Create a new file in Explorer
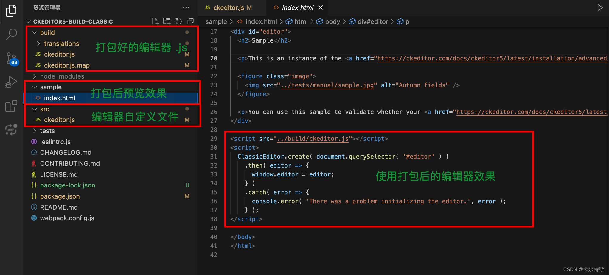Viewport: 609px width, 275px height. point(155,21)
